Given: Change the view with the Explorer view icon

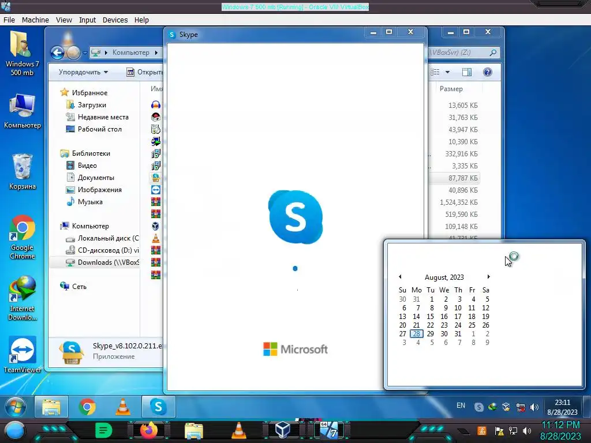Looking at the screenshot, I should coord(435,72).
